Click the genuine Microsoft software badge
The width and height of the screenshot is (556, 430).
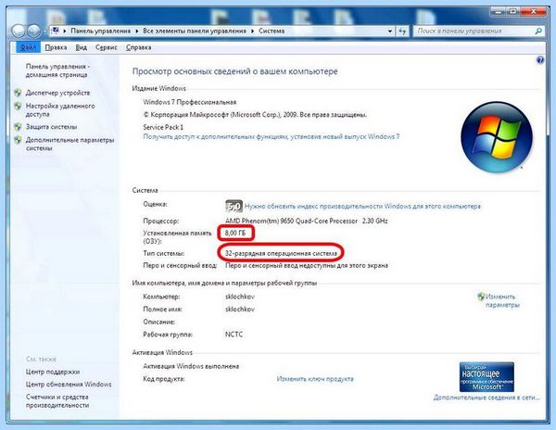pos(486,376)
